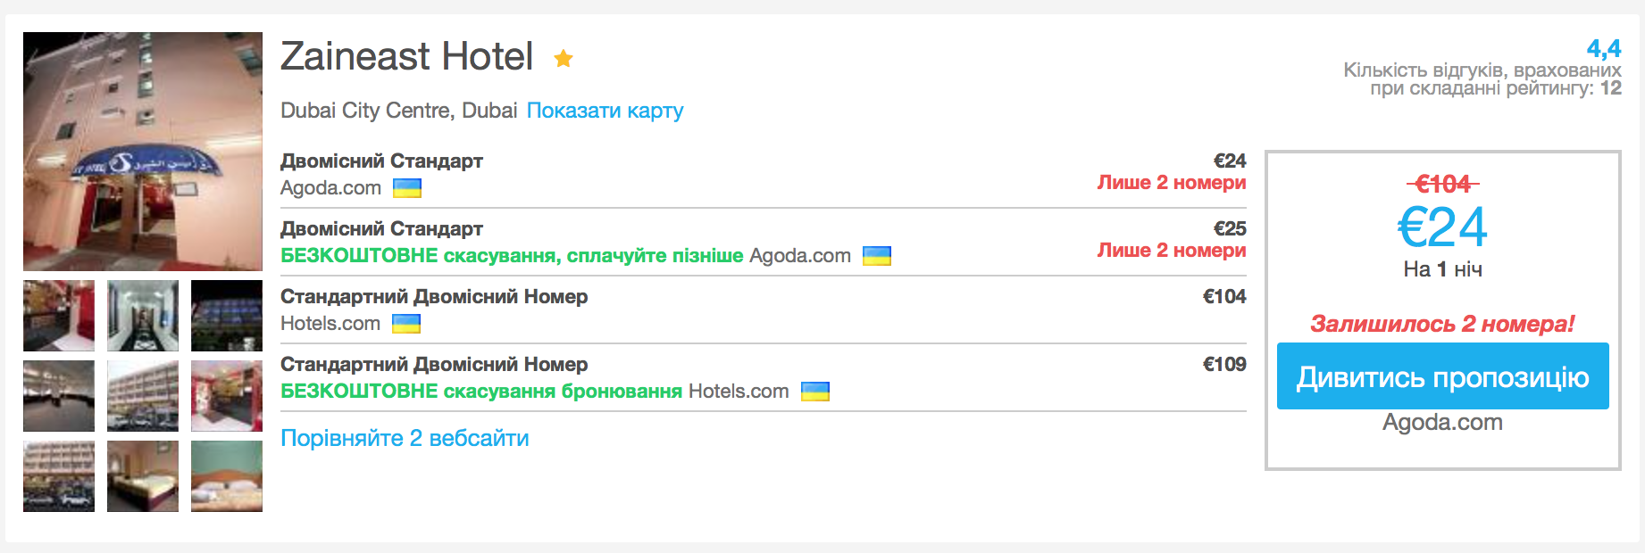
Task: Expand the Порівняйте 2 вебсайти comparison link
Action: 405,438
